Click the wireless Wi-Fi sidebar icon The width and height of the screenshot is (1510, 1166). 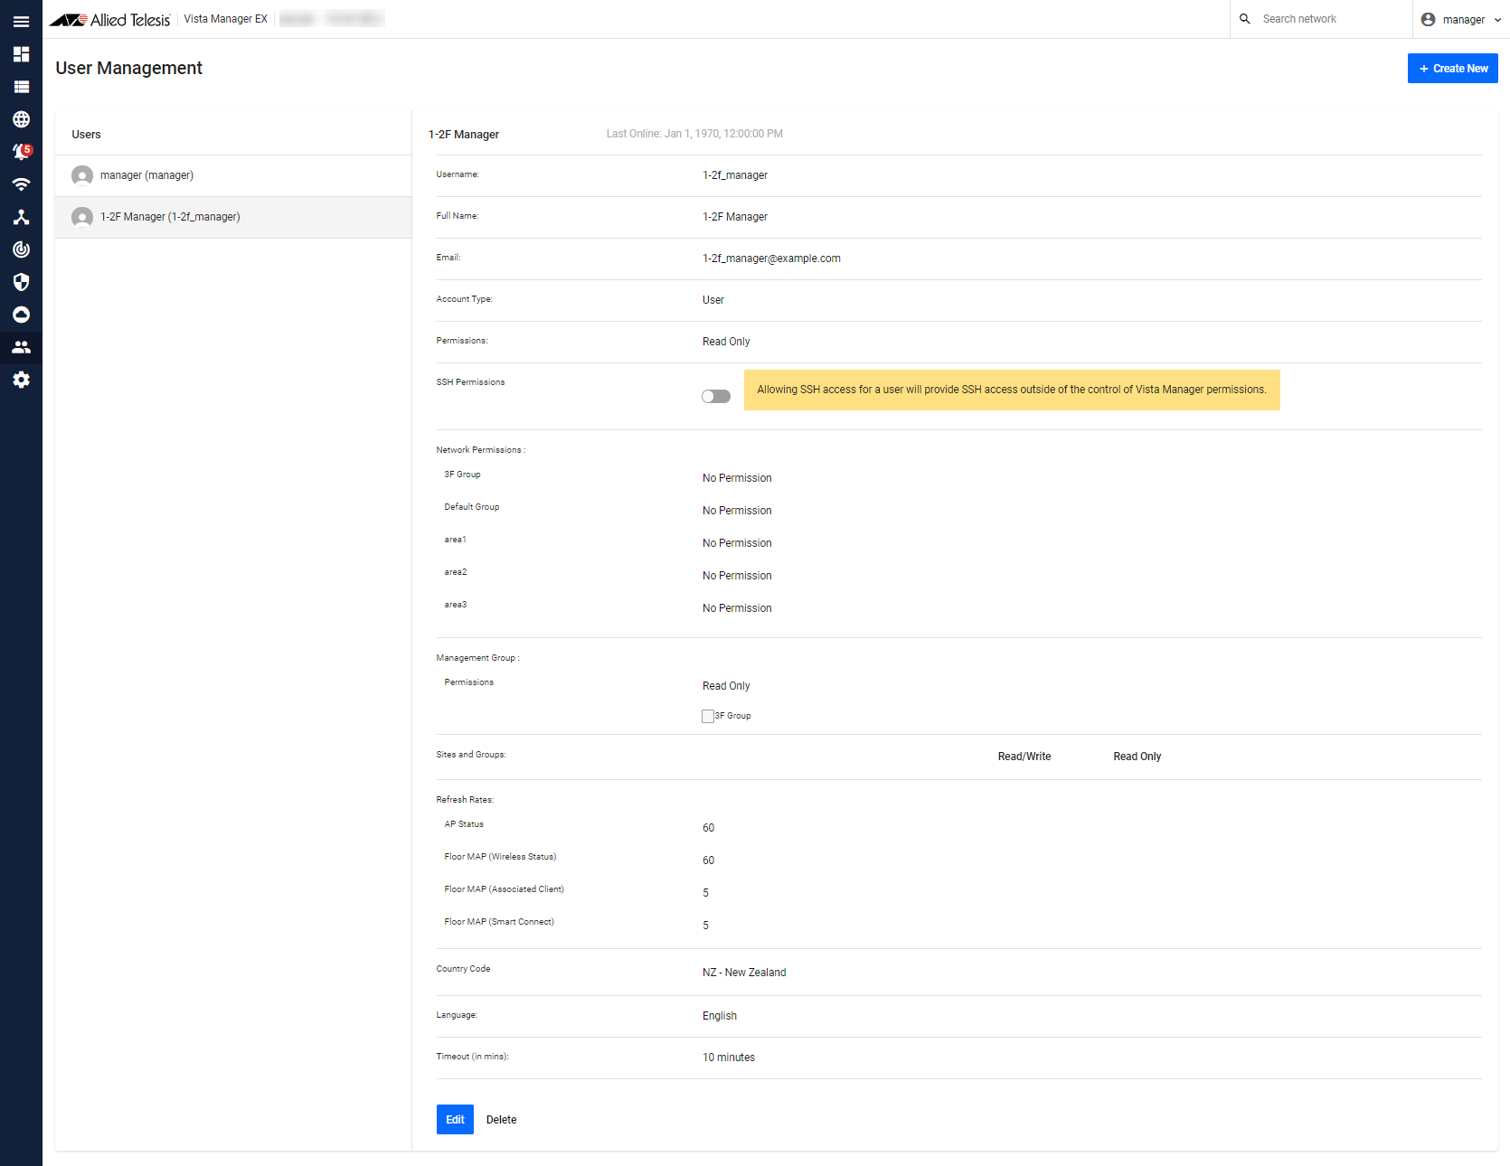(x=21, y=184)
